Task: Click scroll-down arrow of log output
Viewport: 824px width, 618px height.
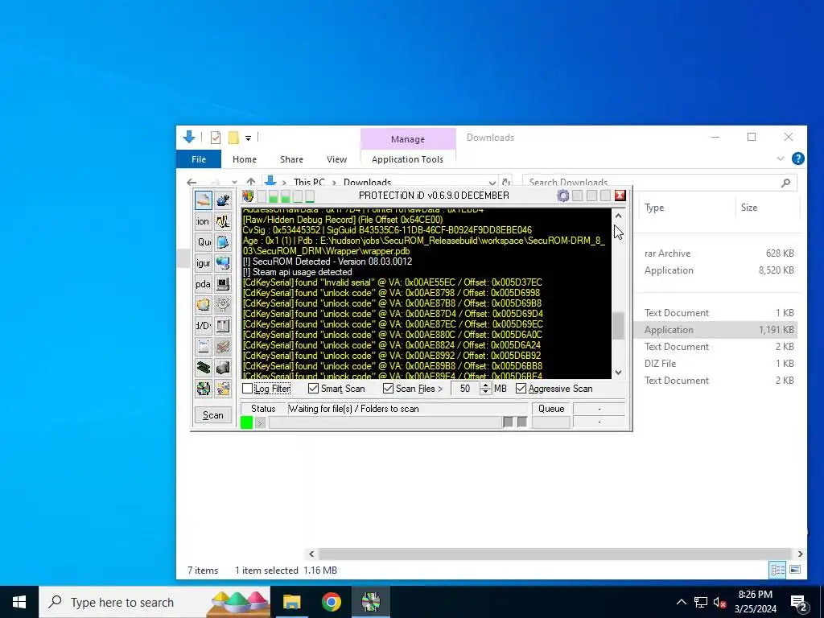Action: [x=619, y=372]
